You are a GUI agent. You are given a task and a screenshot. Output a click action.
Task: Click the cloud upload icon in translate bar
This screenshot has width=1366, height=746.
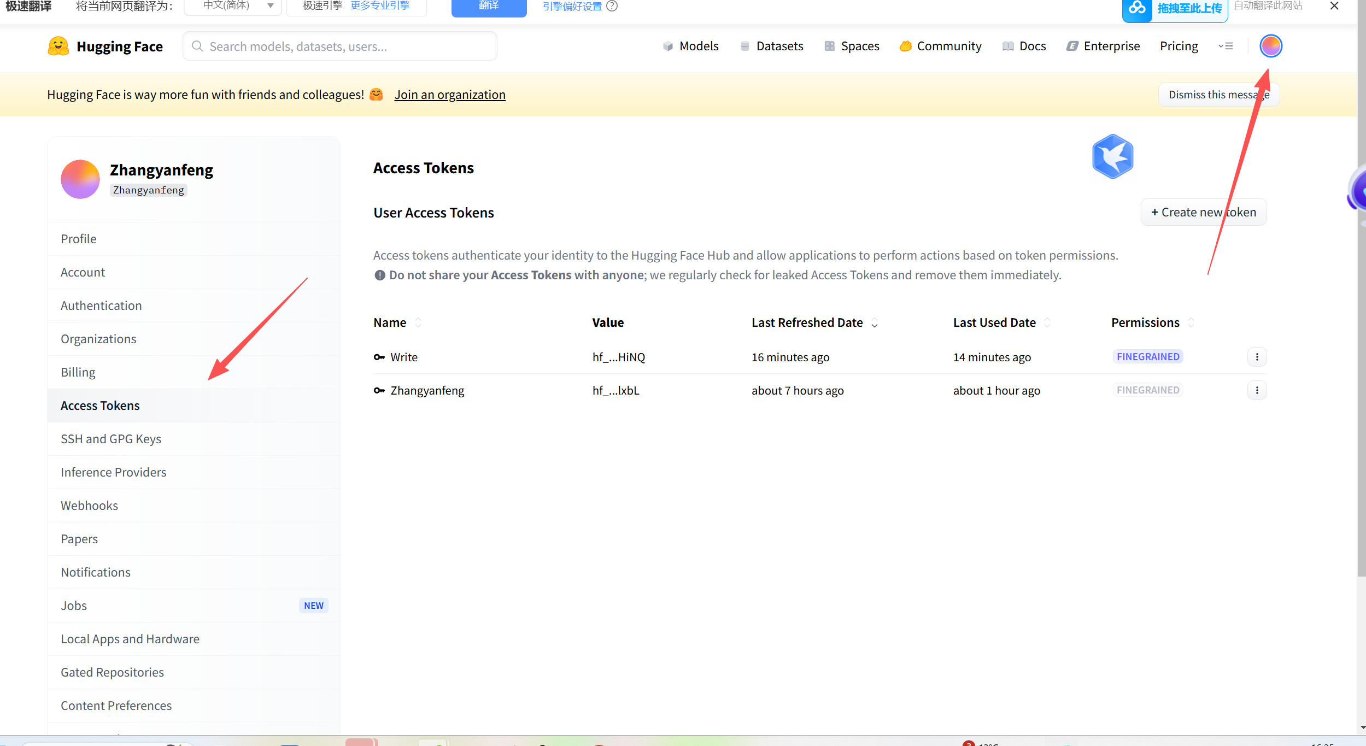[x=1137, y=8]
